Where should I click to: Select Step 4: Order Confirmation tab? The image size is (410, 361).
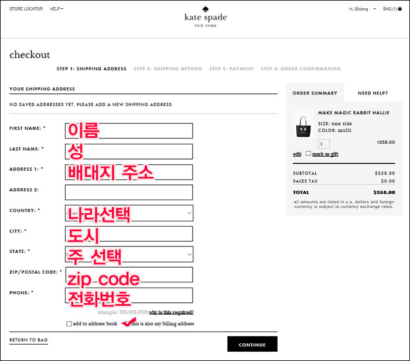[300, 69]
